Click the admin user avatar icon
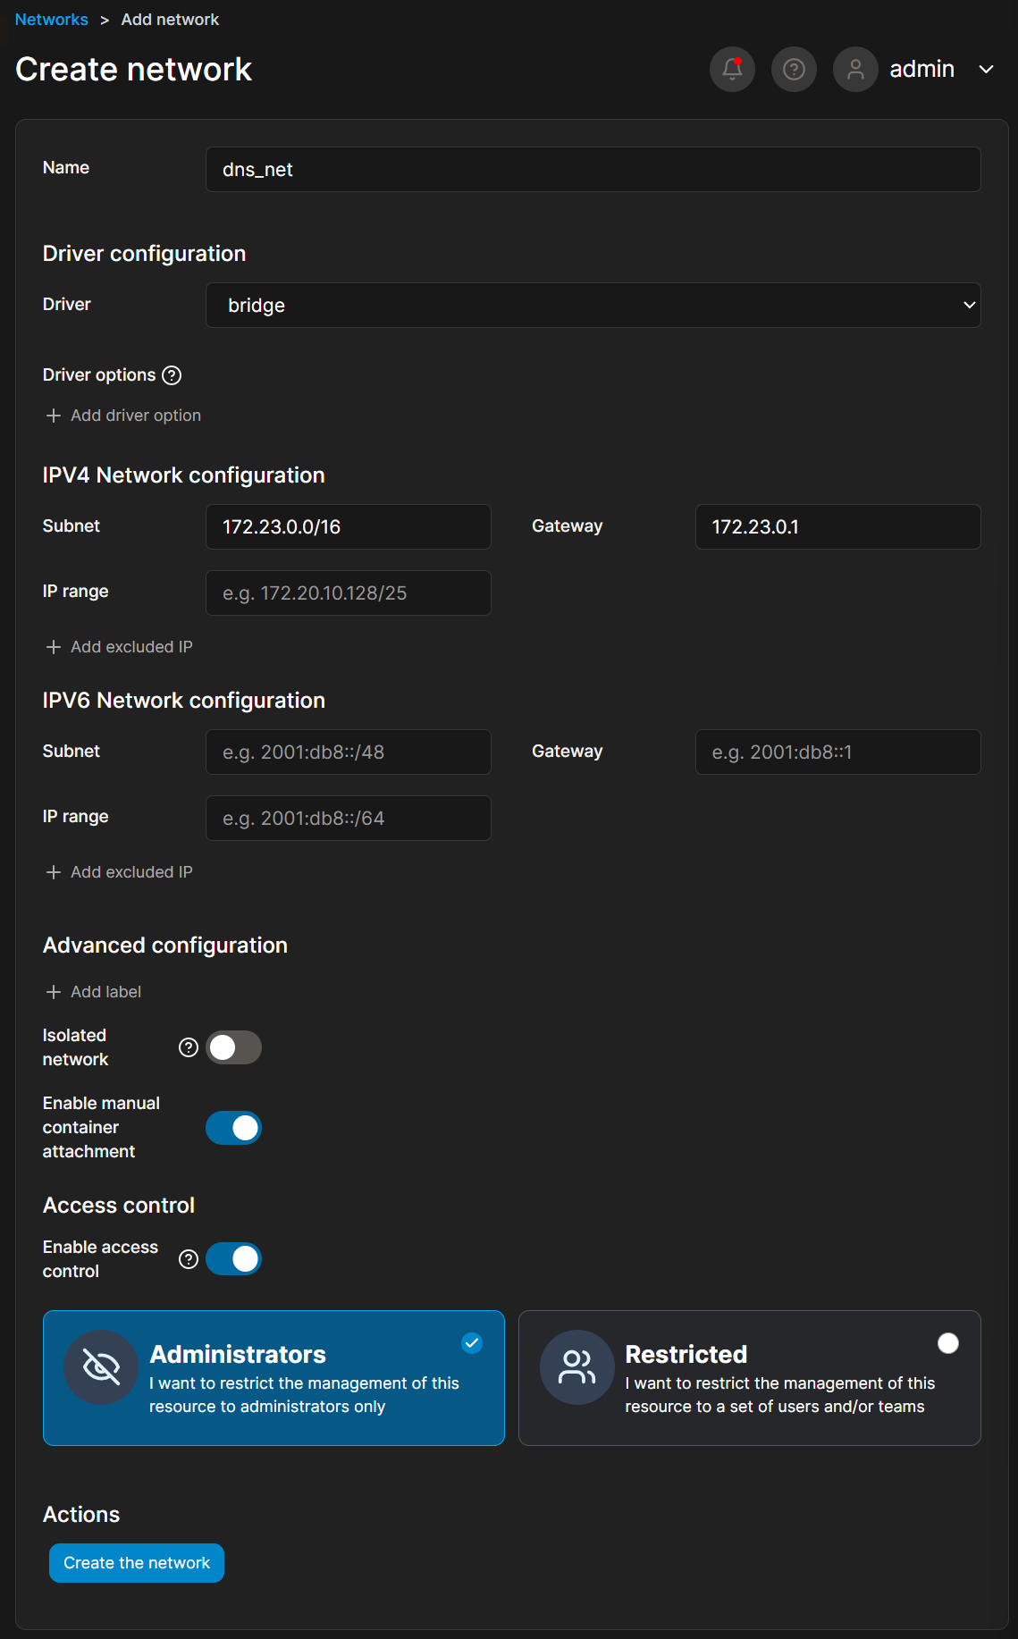 click(x=855, y=69)
